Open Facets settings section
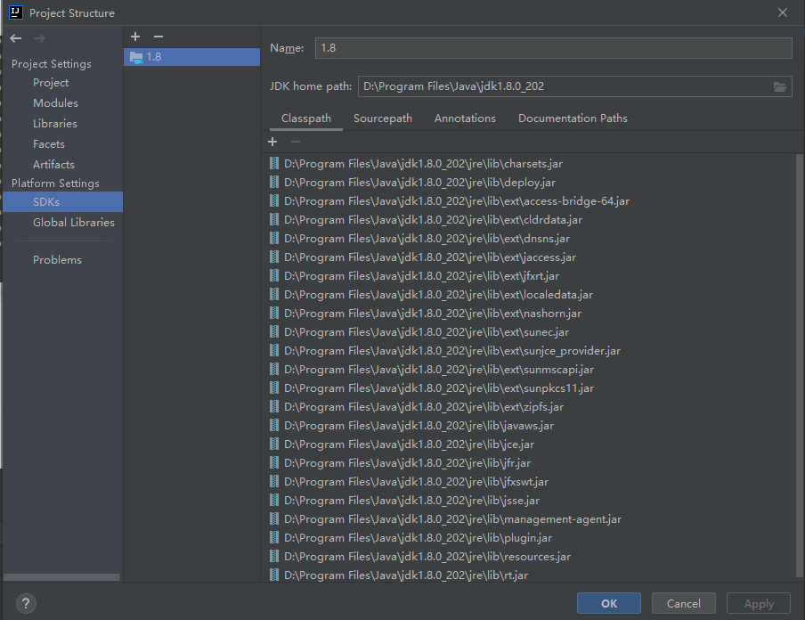The image size is (805, 620). tap(49, 143)
